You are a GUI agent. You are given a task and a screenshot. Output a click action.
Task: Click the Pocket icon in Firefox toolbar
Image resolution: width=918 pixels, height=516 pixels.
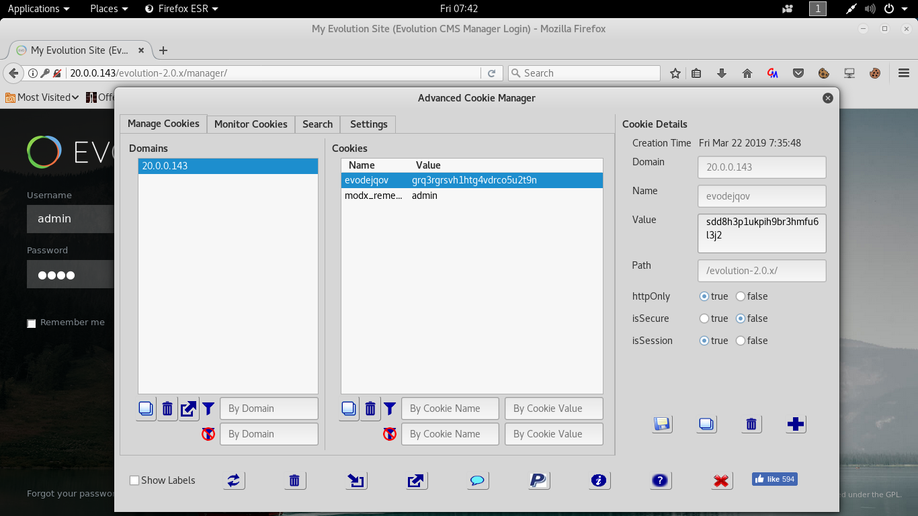pos(798,73)
